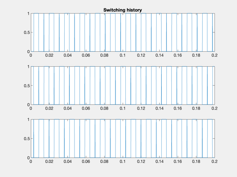Click the 0.02 x-axis tick under first subplot
This screenshot has height=177, width=237.
click(x=49, y=55)
